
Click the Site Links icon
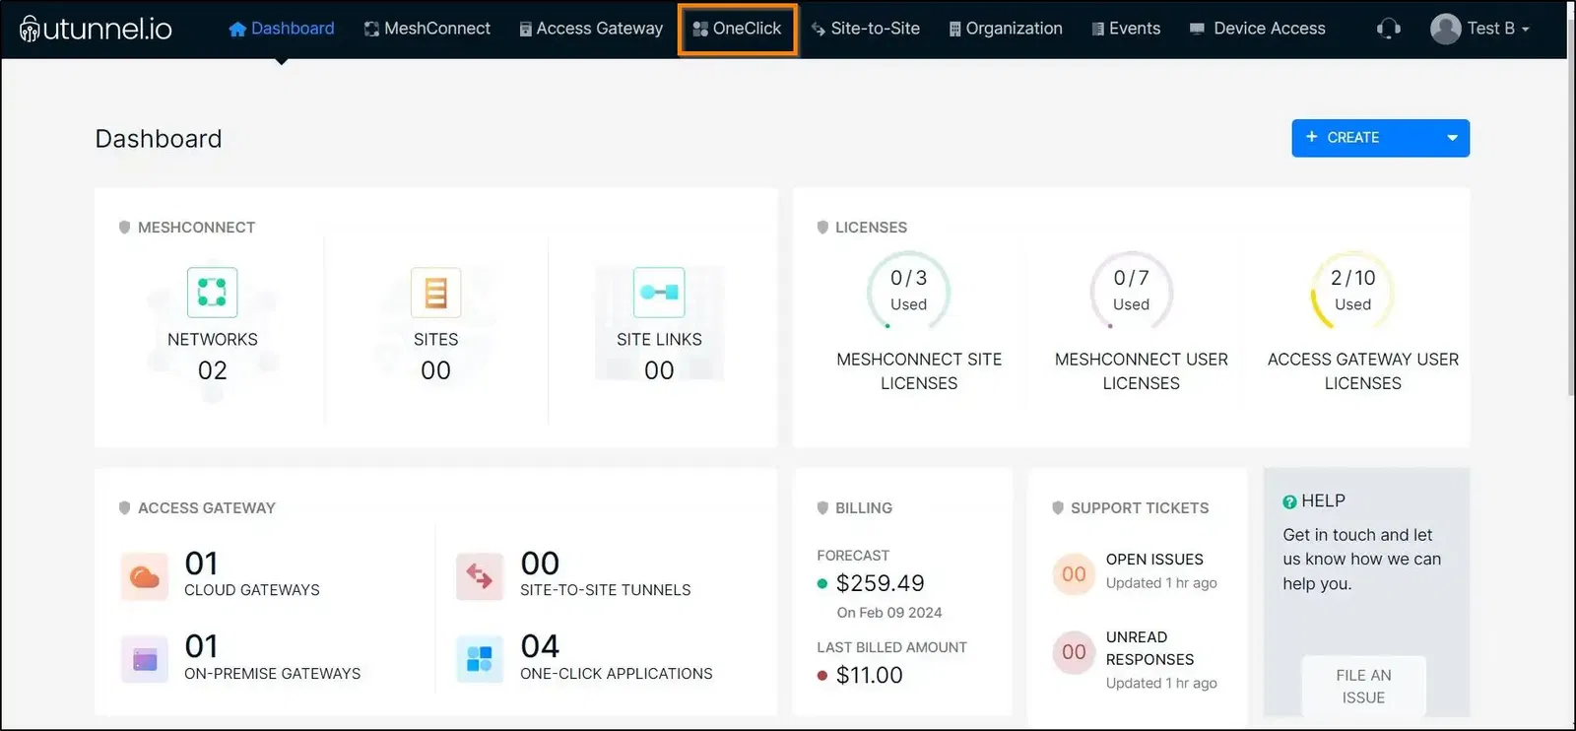(x=659, y=292)
